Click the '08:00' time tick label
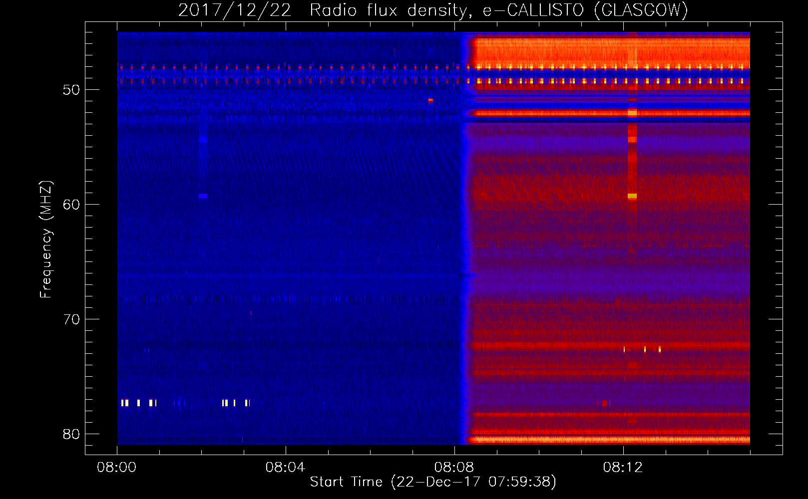 point(117,468)
